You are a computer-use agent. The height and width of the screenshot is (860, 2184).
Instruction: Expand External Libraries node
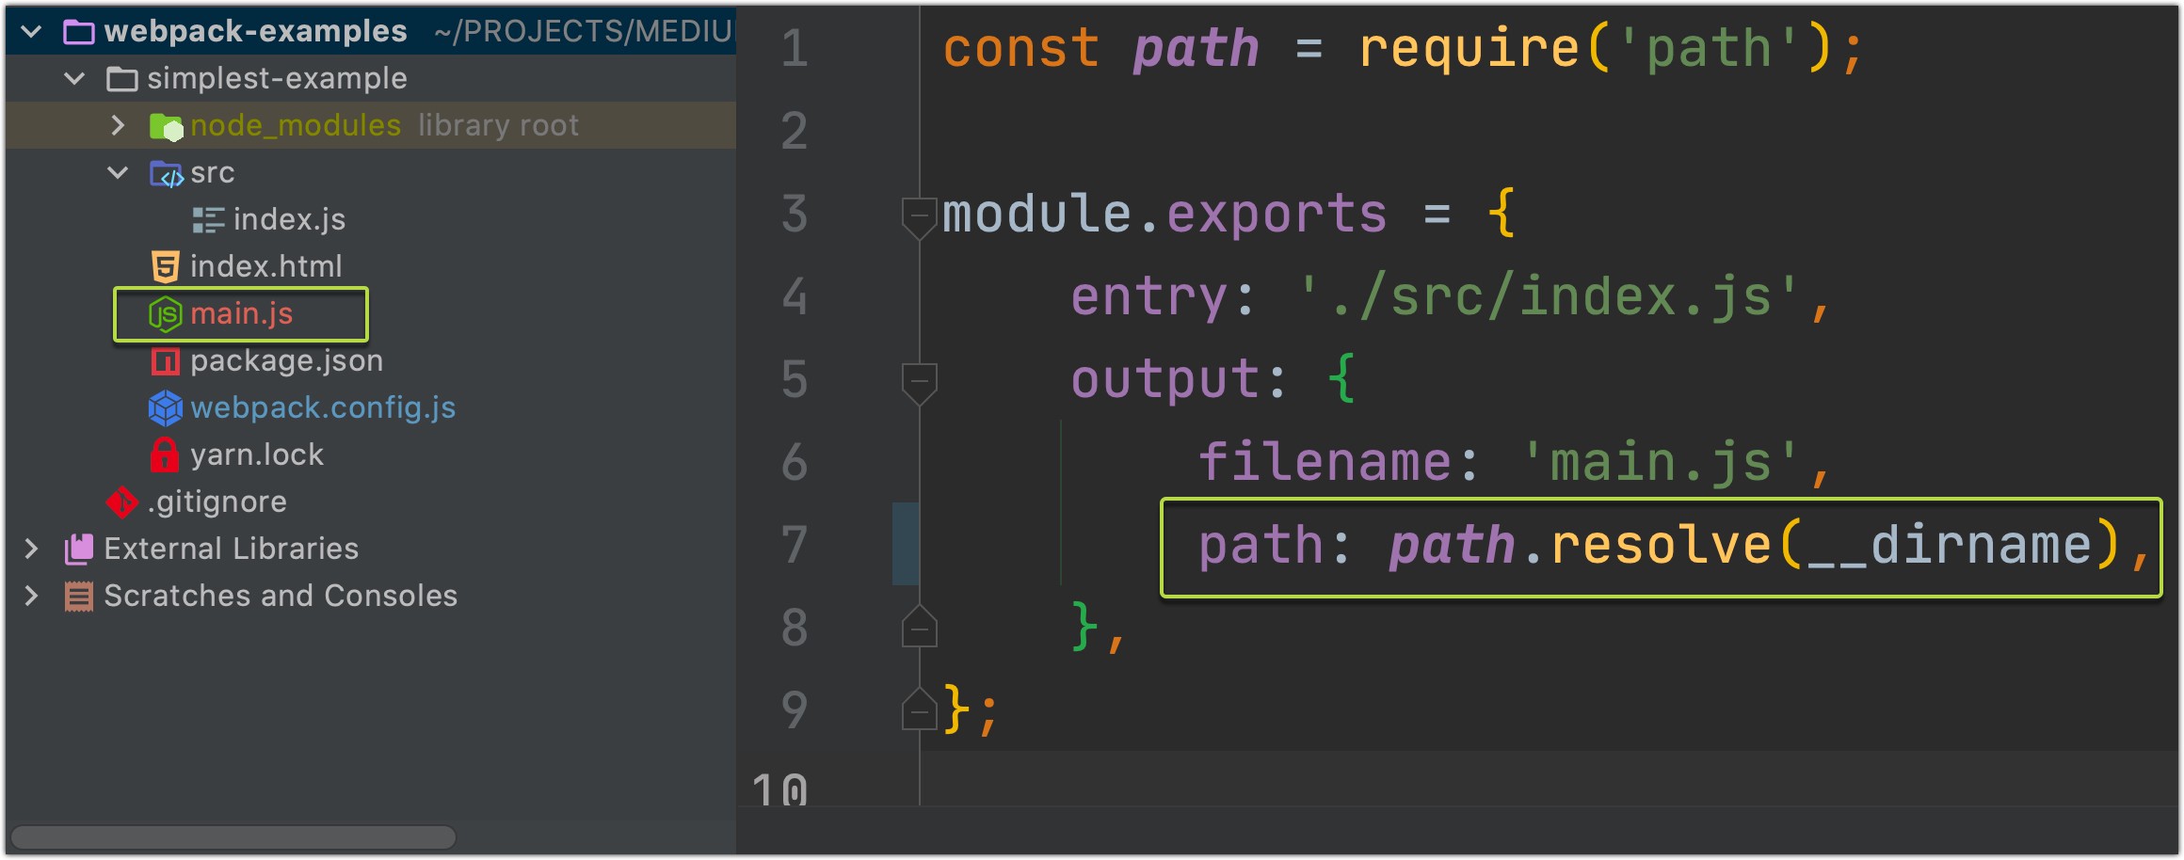(31, 549)
